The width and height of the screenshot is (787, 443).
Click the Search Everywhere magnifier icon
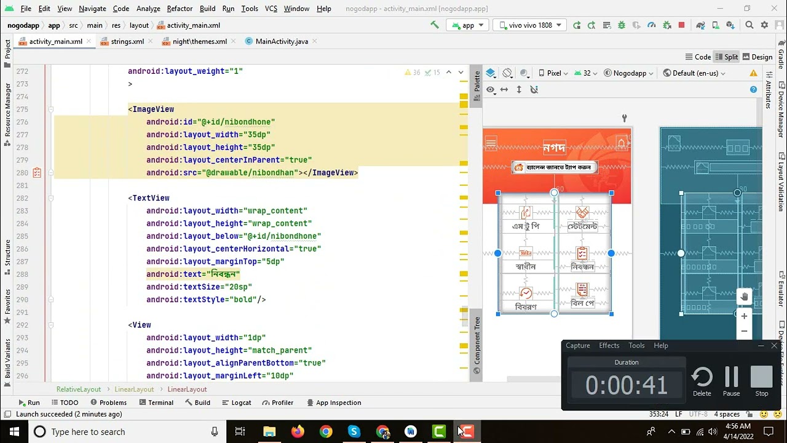[749, 25]
